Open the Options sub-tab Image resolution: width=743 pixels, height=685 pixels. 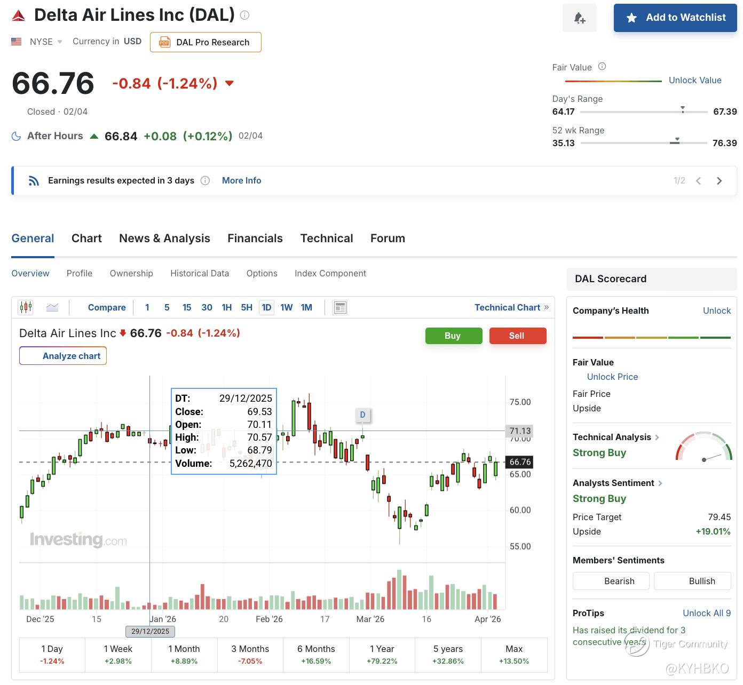(262, 273)
